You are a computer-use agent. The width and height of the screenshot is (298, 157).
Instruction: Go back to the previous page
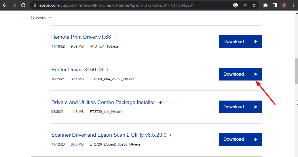pos(5,5)
